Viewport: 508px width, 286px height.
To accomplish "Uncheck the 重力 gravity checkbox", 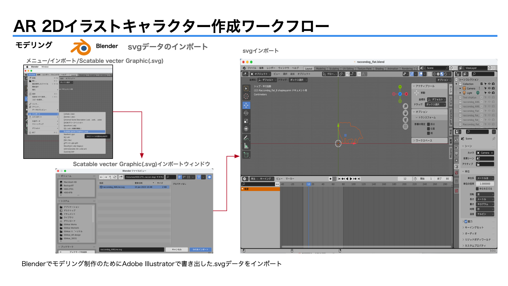I will point(466,221).
